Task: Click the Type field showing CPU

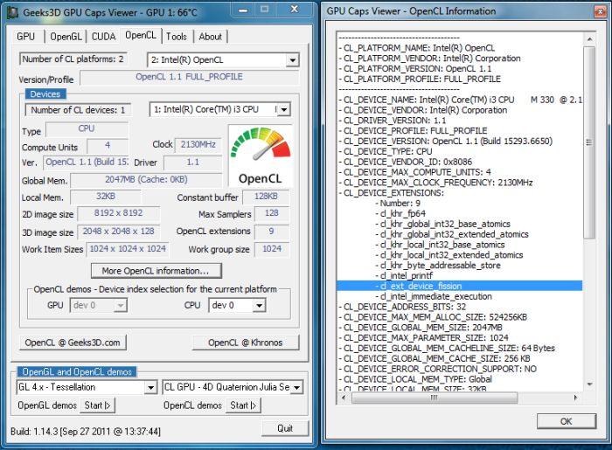Action: 87,128
